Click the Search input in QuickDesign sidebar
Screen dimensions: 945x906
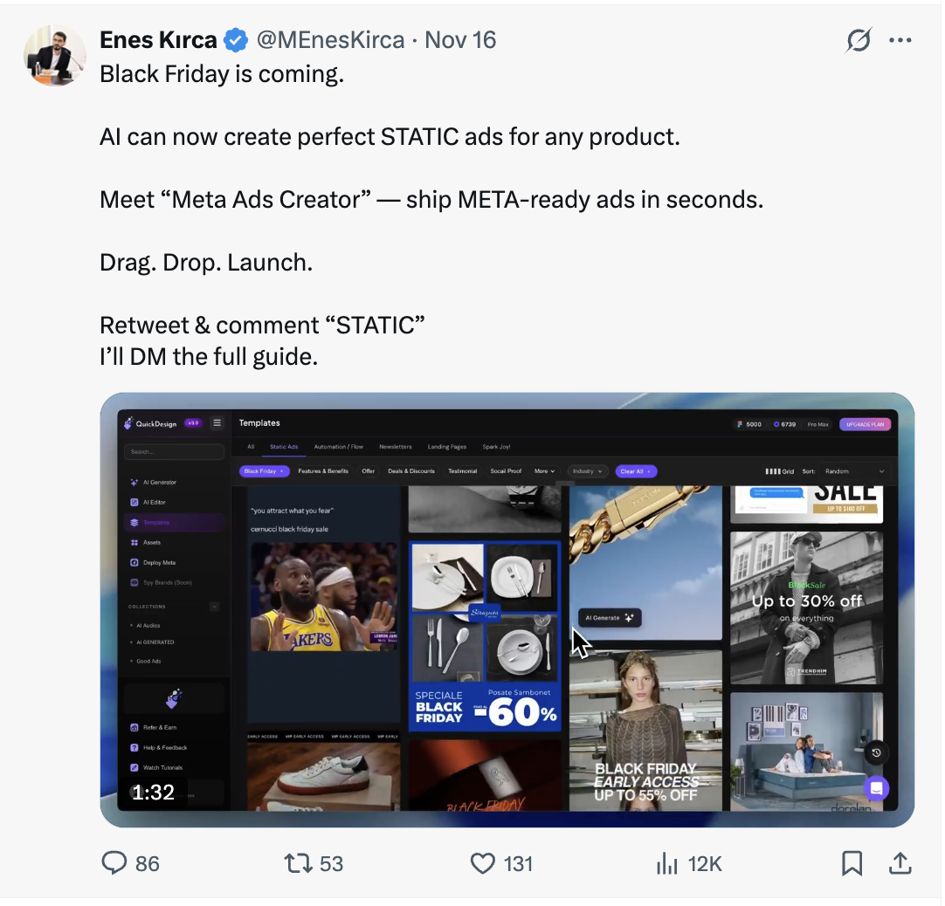174,452
